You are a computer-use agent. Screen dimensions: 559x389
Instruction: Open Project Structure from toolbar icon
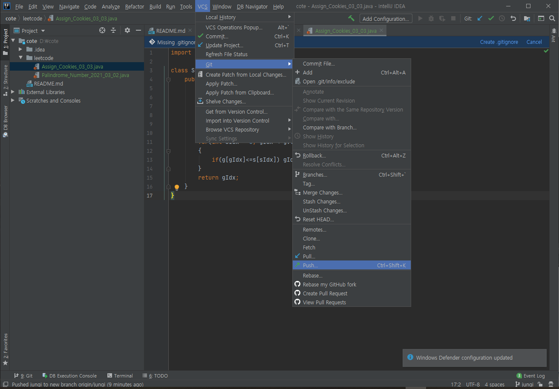tap(527, 18)
